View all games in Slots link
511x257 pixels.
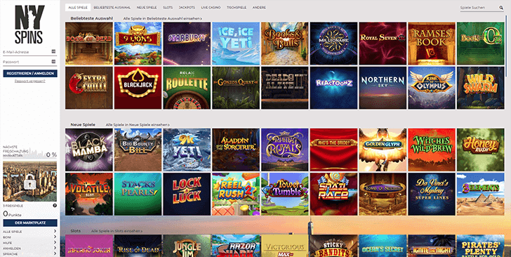point(117,231)
